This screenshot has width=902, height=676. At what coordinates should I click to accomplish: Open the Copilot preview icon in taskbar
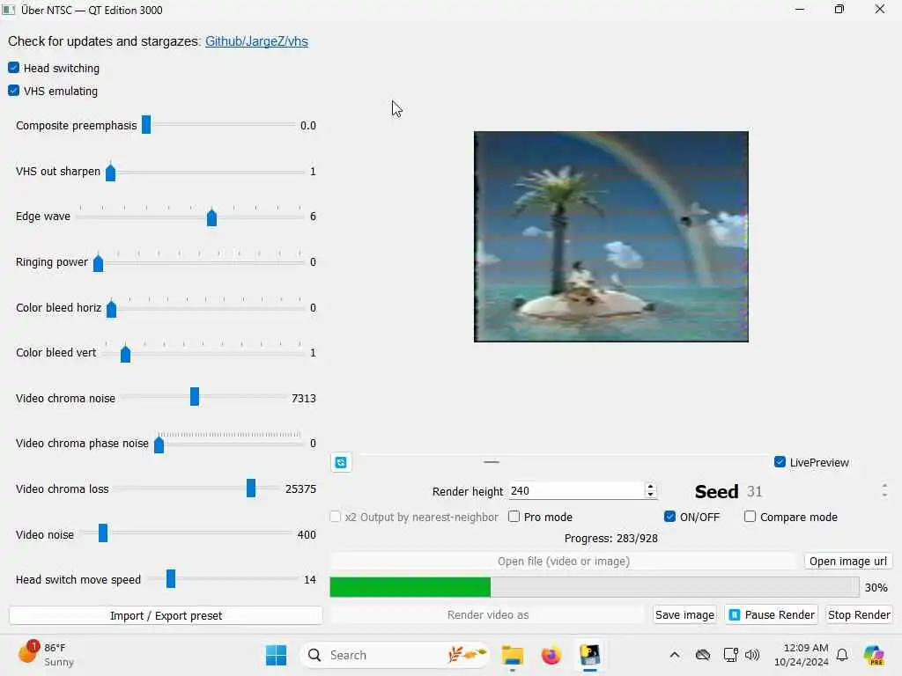(x=874, y=655)
